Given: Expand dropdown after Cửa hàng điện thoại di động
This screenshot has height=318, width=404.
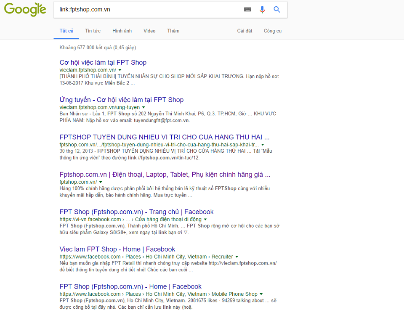Looking at the screenshot, I should click(205, 220).
